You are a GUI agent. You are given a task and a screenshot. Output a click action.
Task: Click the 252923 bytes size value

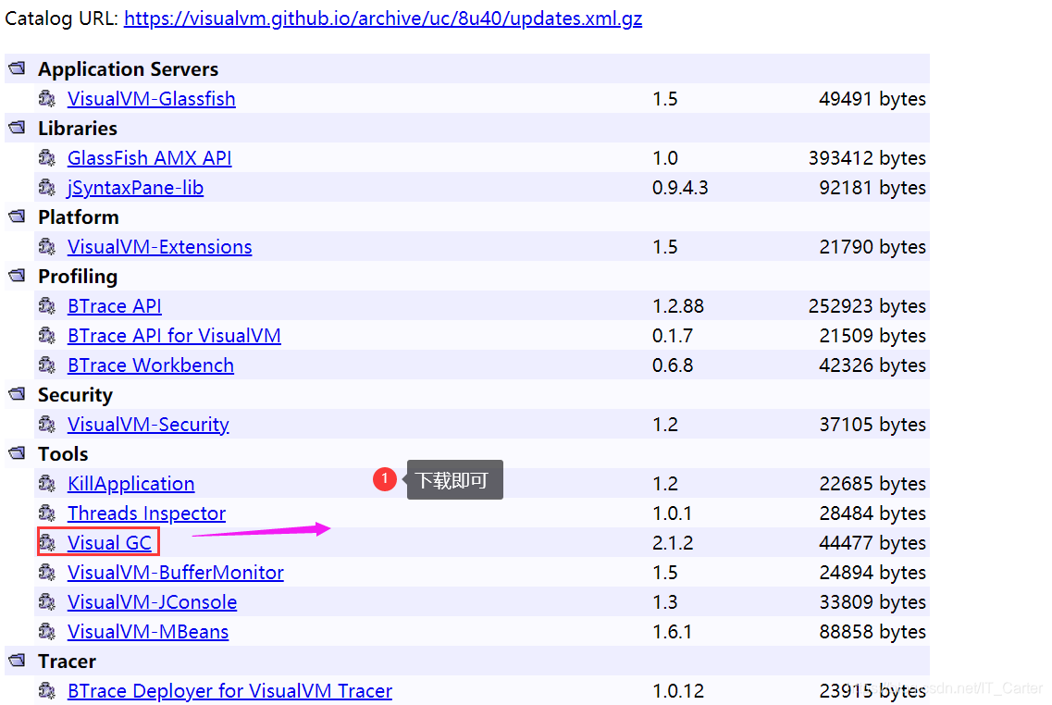pyautogui.click(x=868, y=306)
